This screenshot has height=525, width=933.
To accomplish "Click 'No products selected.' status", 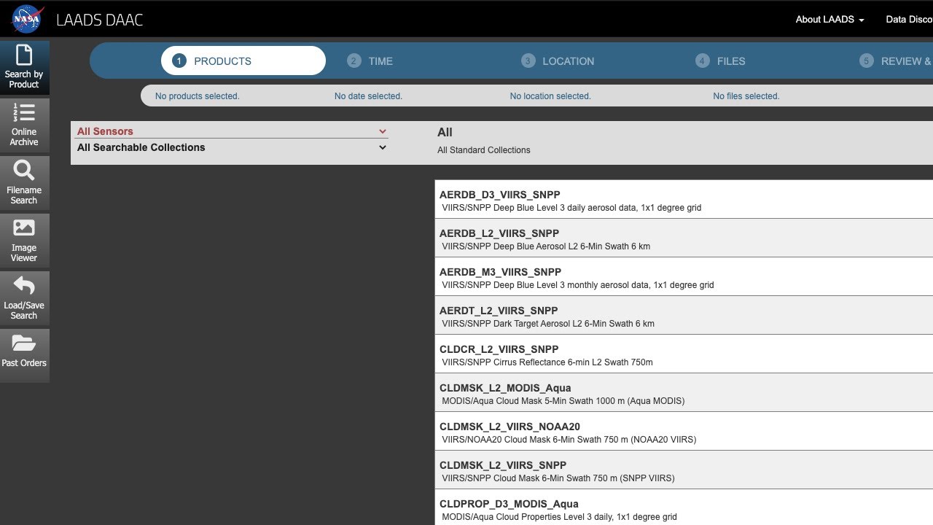I will [x=197, y=96].
